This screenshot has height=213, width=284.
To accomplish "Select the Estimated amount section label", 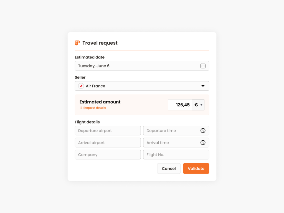I will click(100, 102).
